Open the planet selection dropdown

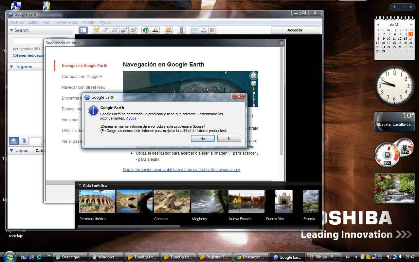coord(168,30)
